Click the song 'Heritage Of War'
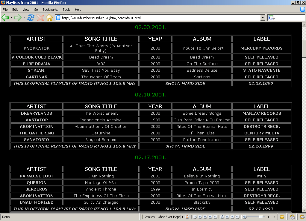 (x=101, y=183)
